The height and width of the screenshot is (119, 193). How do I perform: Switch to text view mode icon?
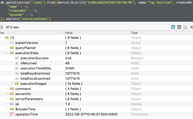[x=185, y=27]
